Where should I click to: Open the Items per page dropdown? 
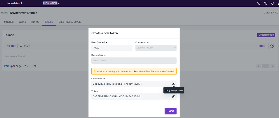pos(30,66)
